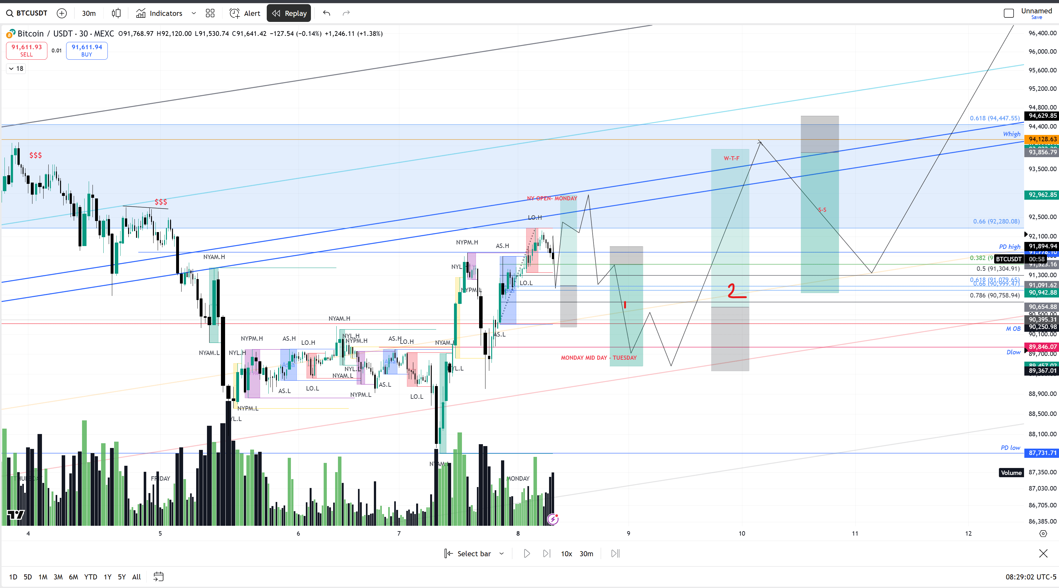Switch range to the 1D tab

coord(13,577)
